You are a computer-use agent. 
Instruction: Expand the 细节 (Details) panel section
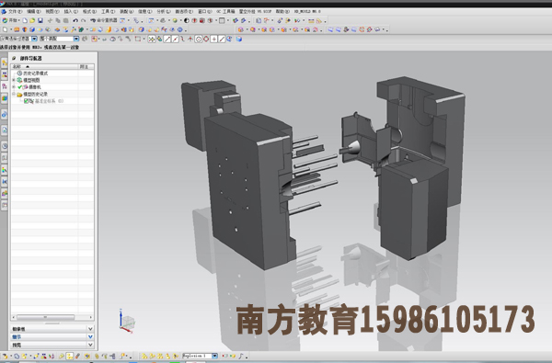(x=52, y=337)
